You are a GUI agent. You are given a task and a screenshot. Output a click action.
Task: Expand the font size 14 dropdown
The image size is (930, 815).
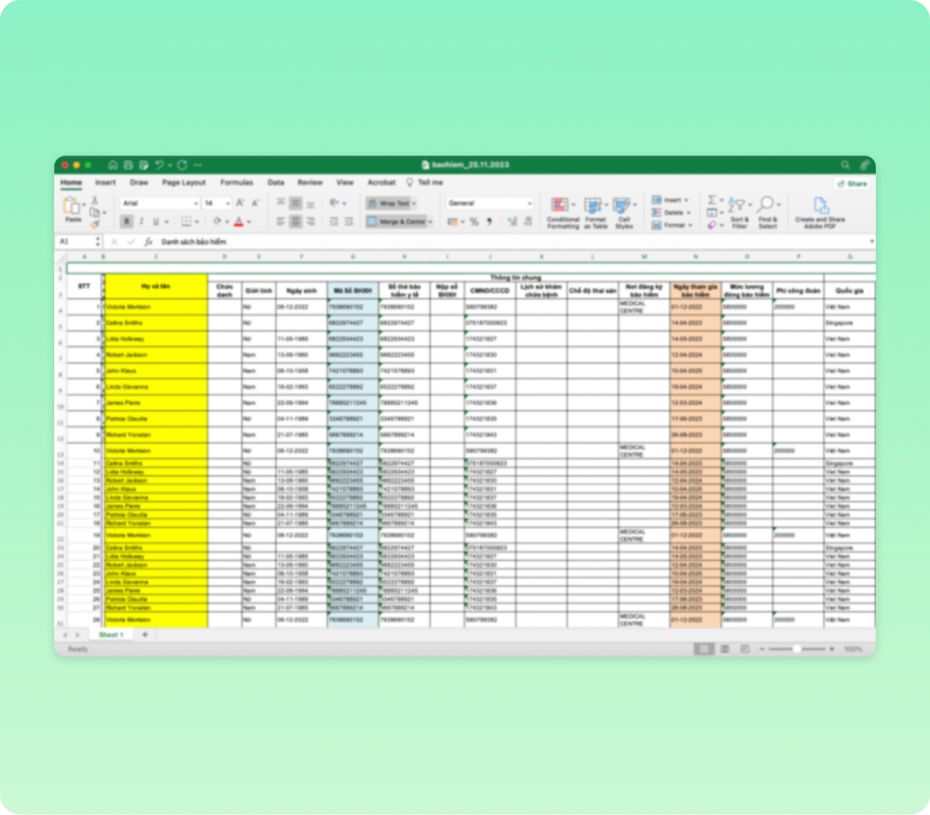[x=228, y=203]
